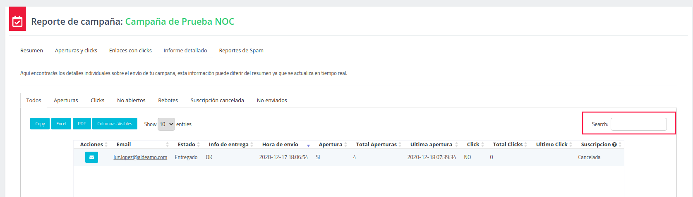Open the Show entries dropdown
This screenshot has width=693, height=197.
pyautogui.click(x=166, y=124)
